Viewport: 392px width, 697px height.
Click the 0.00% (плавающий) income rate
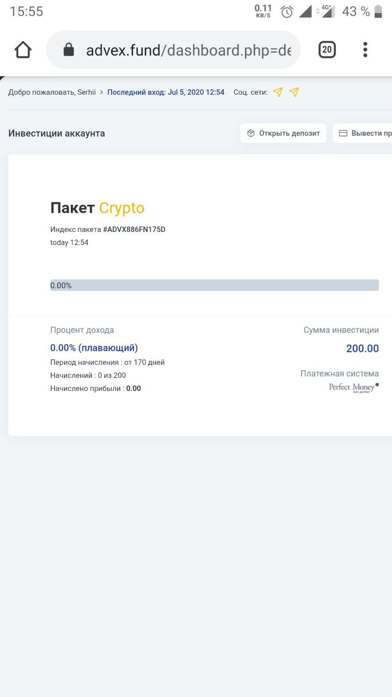pos(94,348)
